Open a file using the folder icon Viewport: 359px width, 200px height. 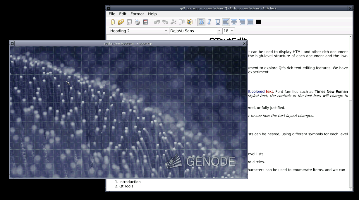(121, 22)
